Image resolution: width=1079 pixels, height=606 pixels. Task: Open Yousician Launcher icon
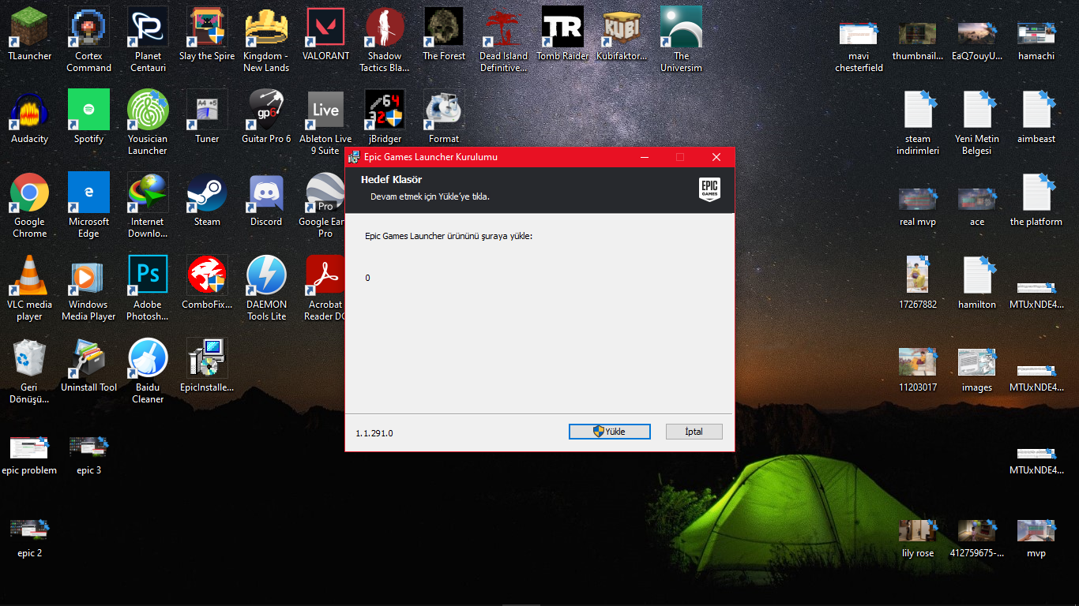tap(148, 122)
